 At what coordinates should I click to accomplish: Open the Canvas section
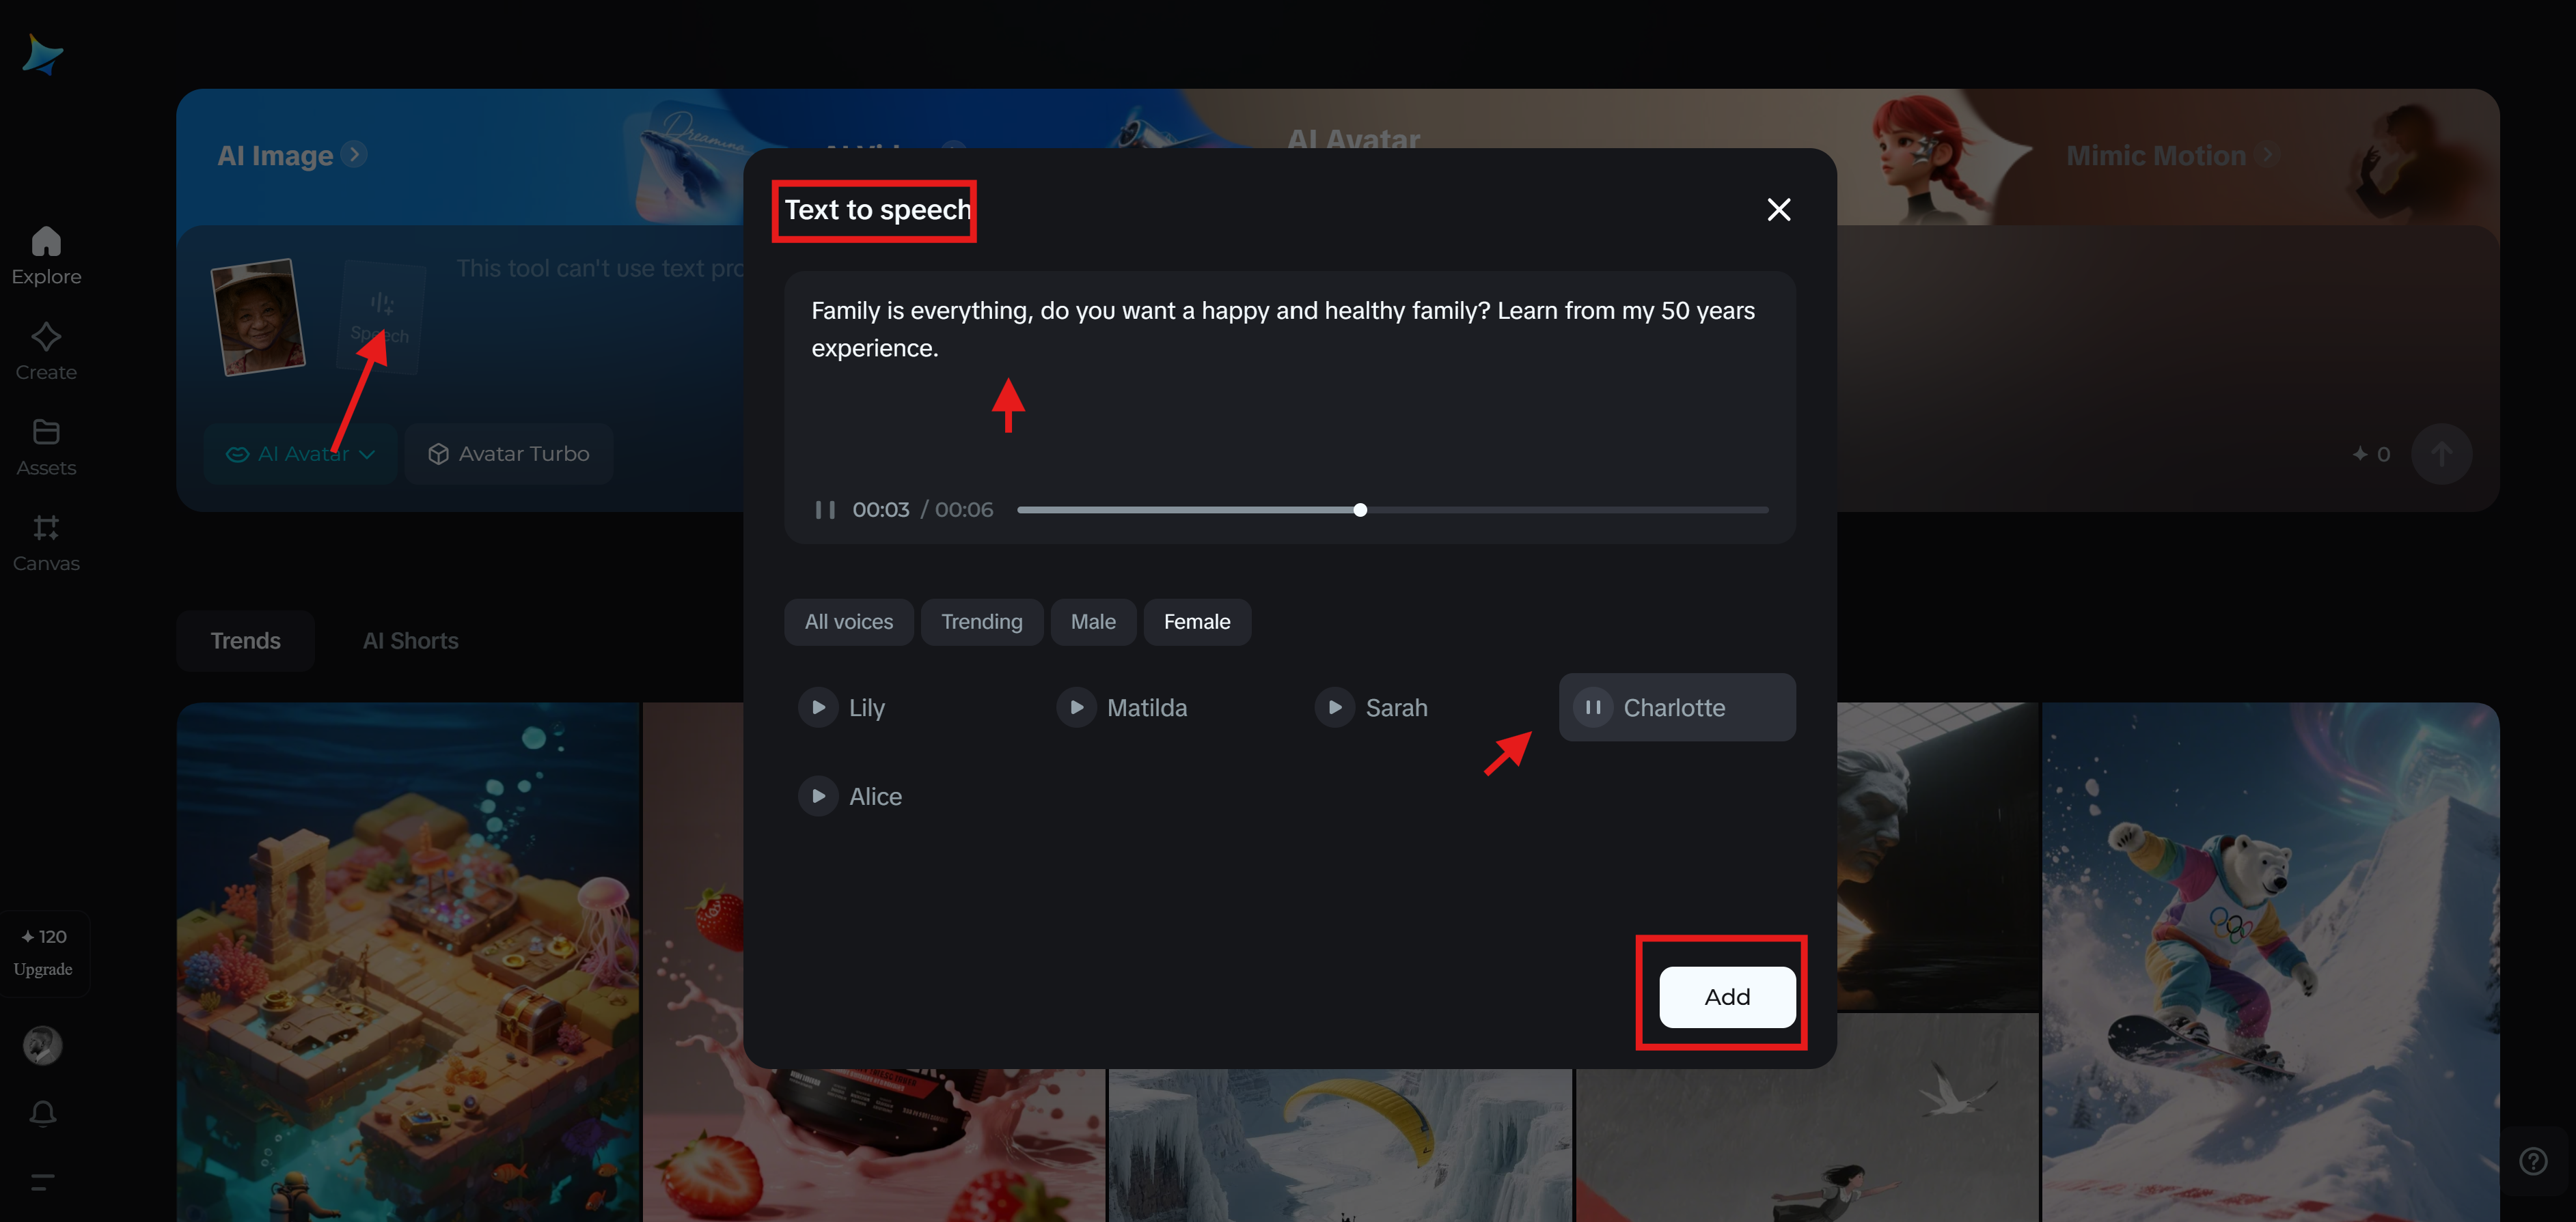46,528
